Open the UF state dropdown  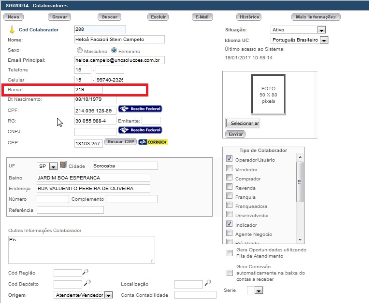pyautogui.click(x=53, y=166)
